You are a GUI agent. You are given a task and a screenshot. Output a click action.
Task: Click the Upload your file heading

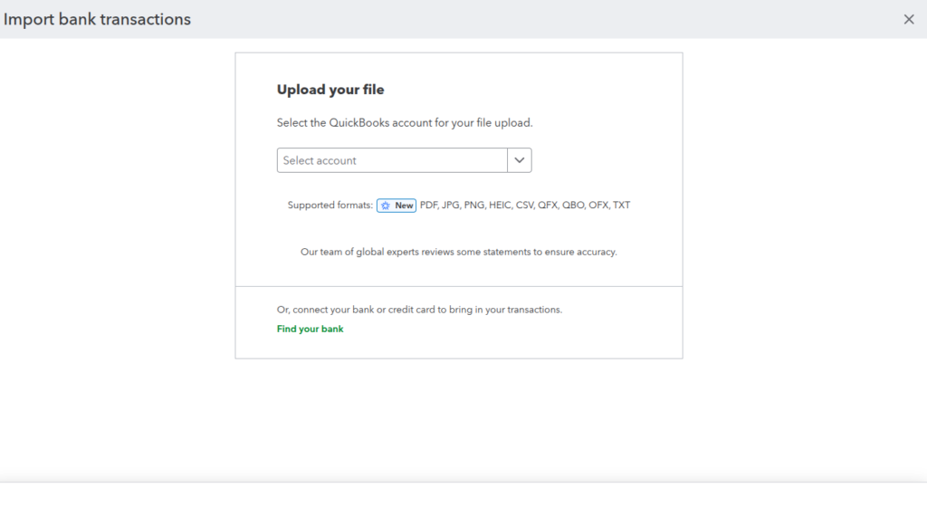coord(330,89)
